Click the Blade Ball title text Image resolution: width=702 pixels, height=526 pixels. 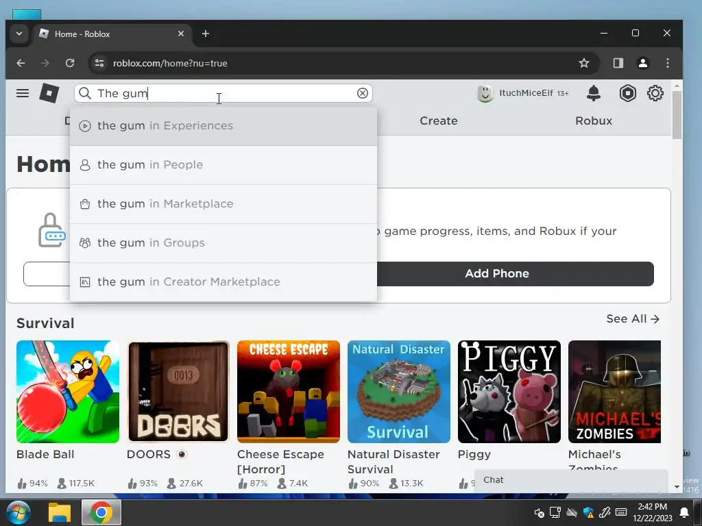click(x=45, y=455)
